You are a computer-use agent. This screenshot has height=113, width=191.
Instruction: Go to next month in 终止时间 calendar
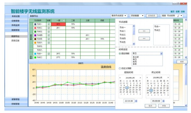[168, 77]
